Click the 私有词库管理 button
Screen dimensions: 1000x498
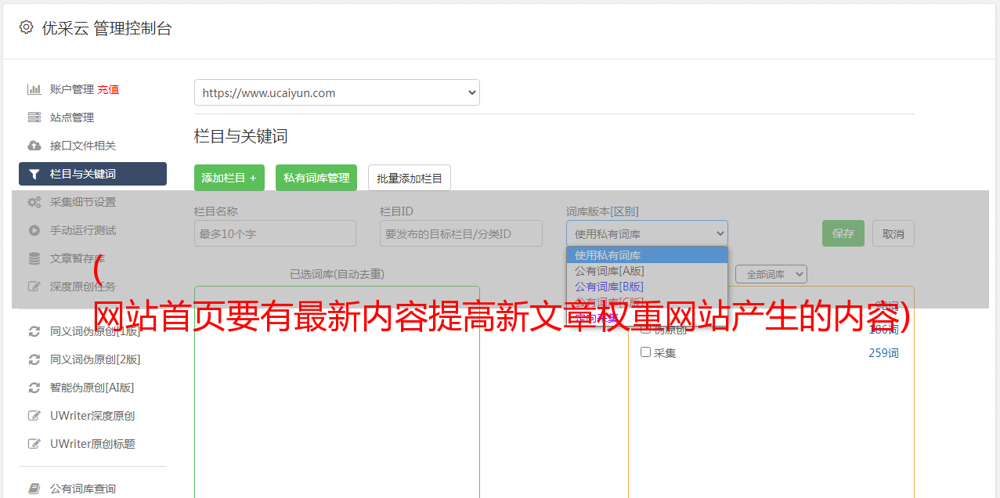(x=316, y=178)
